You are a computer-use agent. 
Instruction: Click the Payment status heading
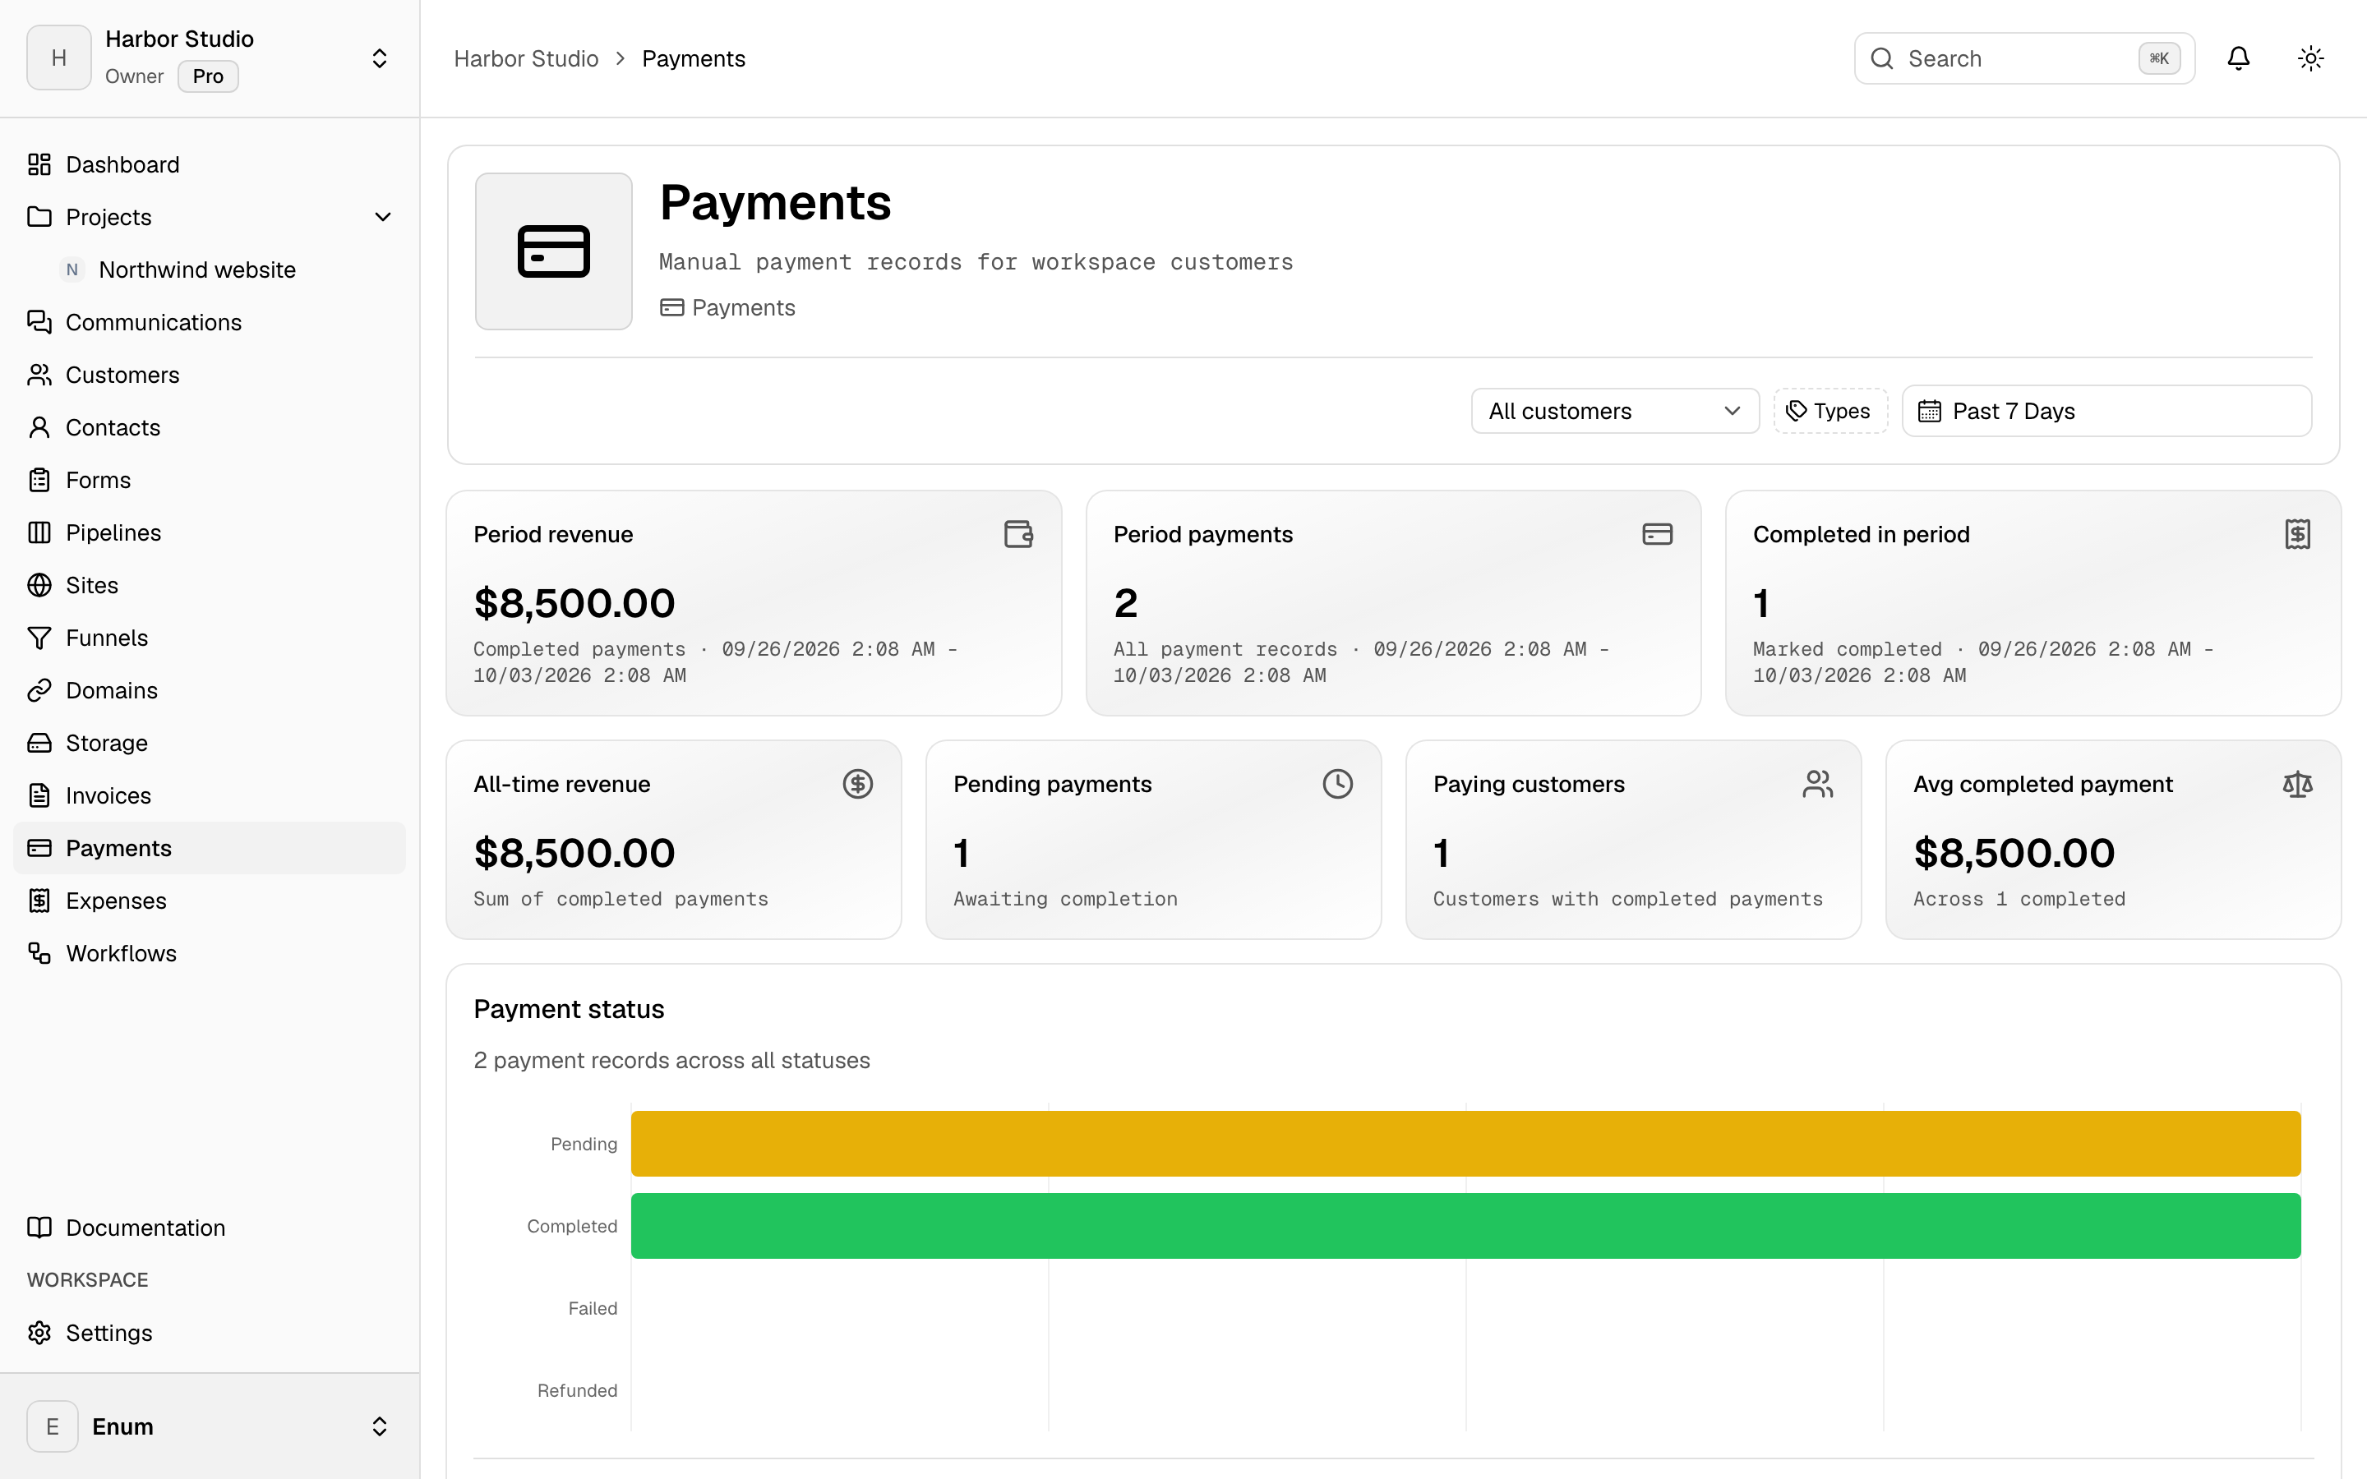tap(570, 1010)
